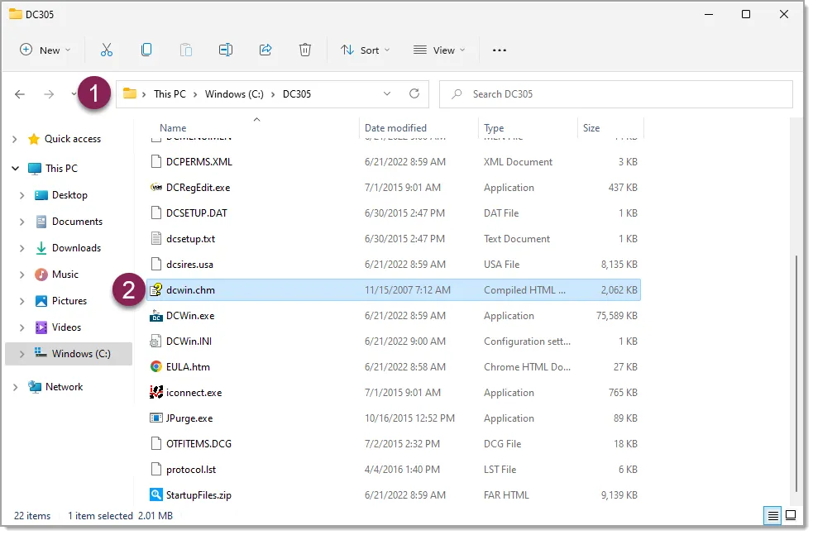Screen dimensions: 813x535
Task: Click Windows (C:) in the address breadcrumb
Action: tap(234, 93)
